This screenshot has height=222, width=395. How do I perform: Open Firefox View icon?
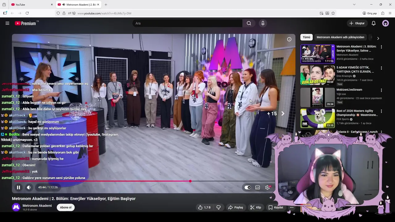coord(4,5)
